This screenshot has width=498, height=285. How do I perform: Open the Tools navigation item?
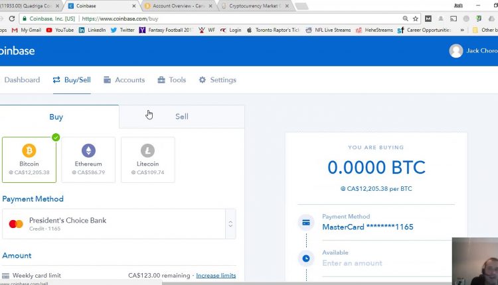[x=172, y=80]
